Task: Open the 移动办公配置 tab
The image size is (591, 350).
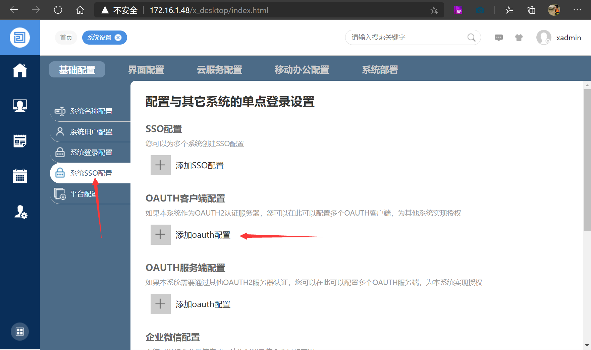Action: click(x=302, y=70)
